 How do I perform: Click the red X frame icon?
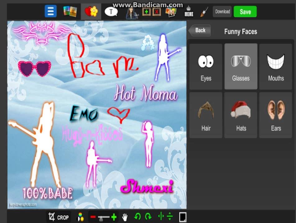pyautogui.click(x=157, y=12)
